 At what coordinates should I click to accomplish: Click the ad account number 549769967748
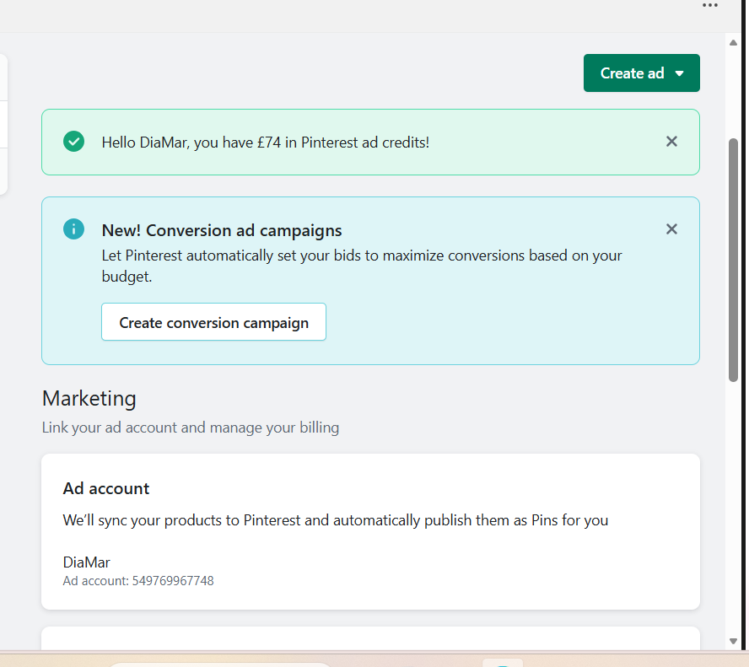coord(138,581)
